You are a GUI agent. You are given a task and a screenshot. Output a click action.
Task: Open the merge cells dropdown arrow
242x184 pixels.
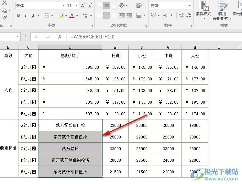point(145,15)
